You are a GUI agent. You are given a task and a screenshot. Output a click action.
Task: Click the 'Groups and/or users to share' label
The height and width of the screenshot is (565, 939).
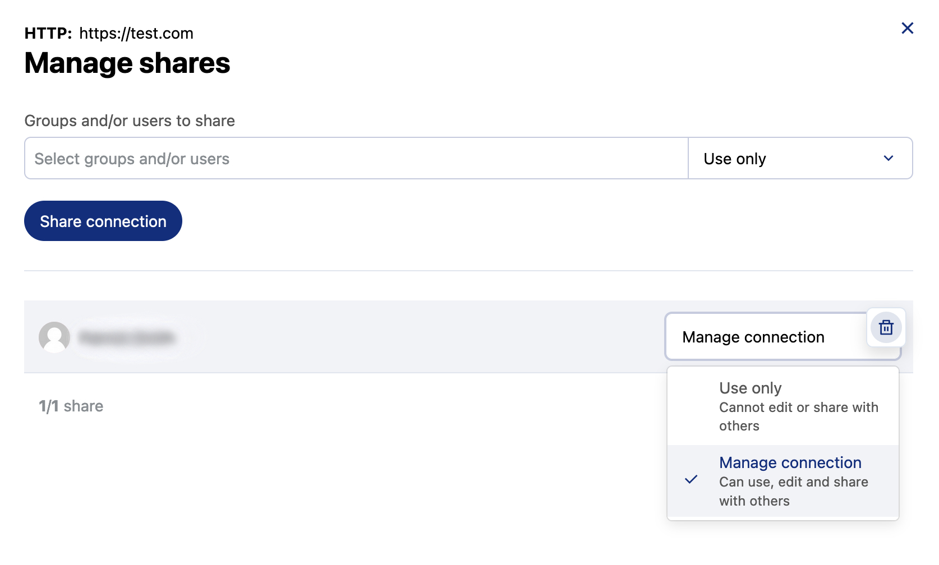pos(129,121)
